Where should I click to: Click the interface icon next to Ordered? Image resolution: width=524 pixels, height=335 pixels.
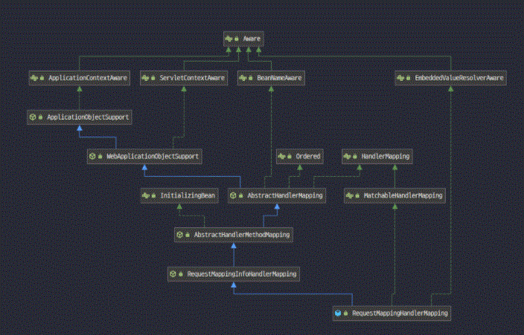pos(282,157)
